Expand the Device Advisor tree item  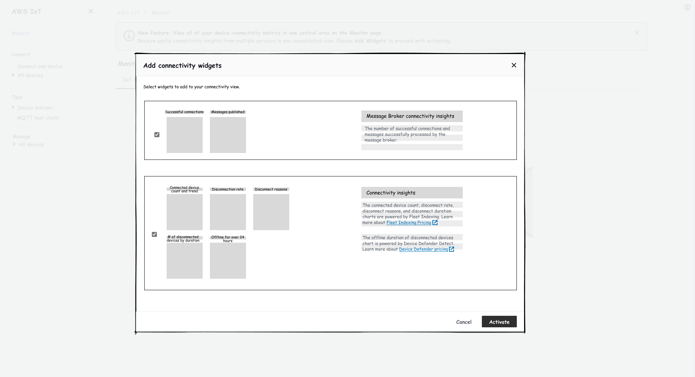click(13, 108)
